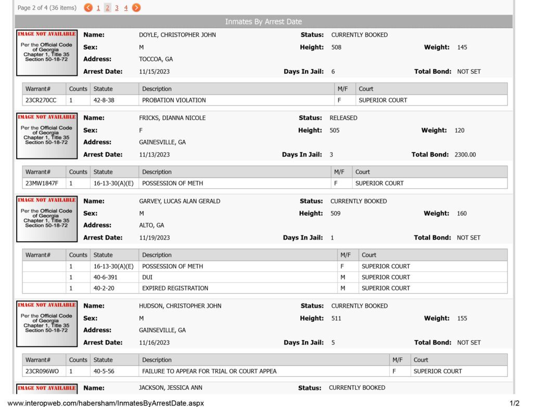Click warrant number 23MW1847F

pos(42,183)
